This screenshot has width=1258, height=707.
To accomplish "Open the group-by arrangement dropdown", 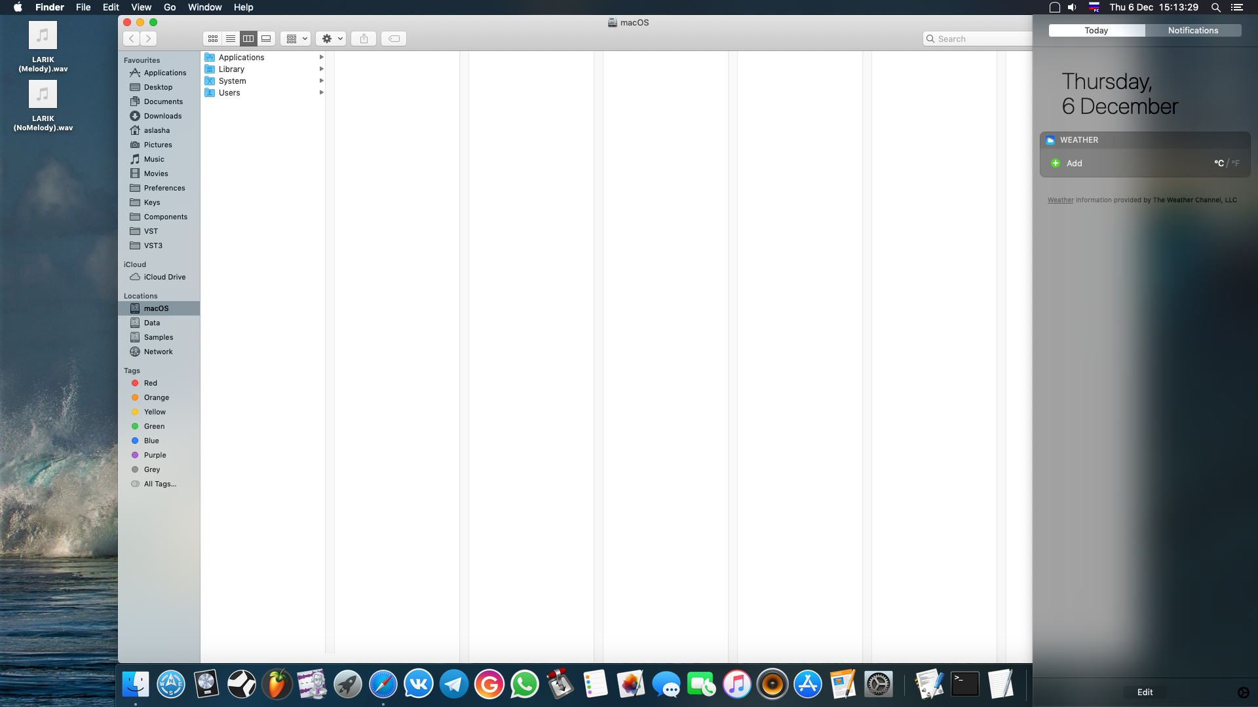I will tap(295, 39).
